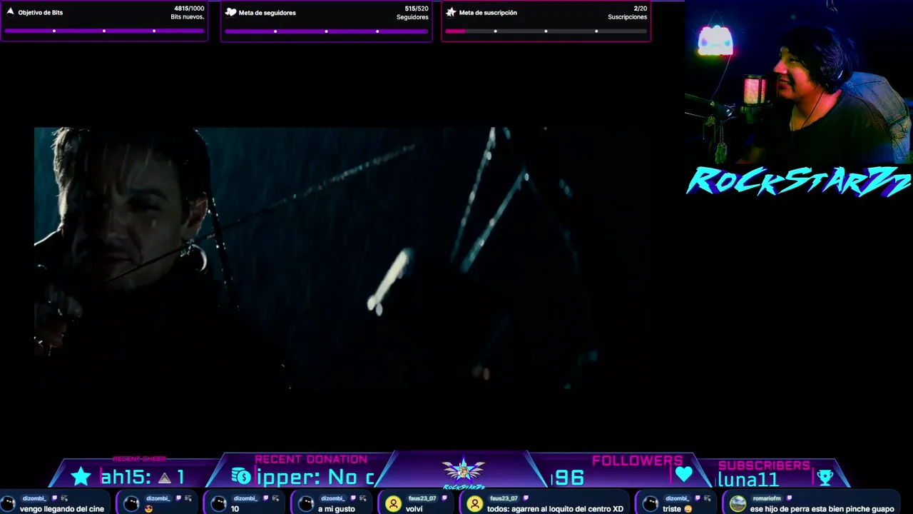Click the Objetivo de Bits progress bar
This screenshot has width=913, height=514.
click(x=104, y=31)
